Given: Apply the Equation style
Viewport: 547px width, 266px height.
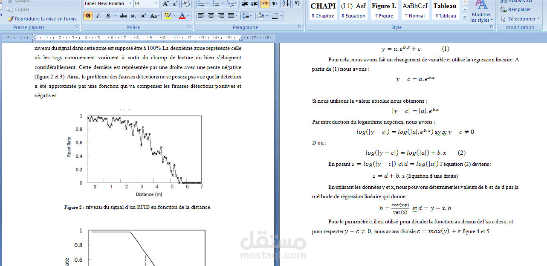Looking at the screenshot, I should click(353, 10).
